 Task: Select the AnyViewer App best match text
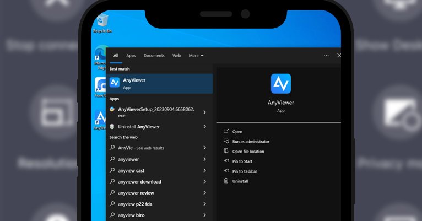pyautogui.click(x=134, y=83)
